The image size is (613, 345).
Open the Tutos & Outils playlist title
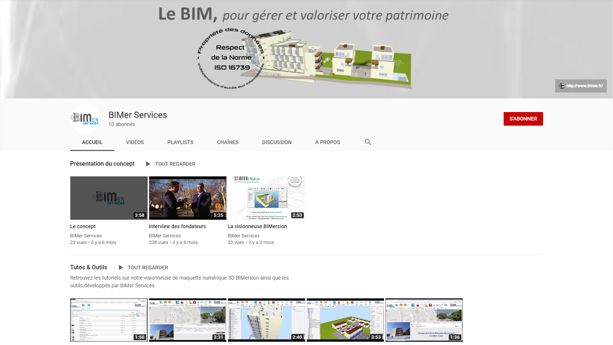pyautogui.click(x=89, y=267)
